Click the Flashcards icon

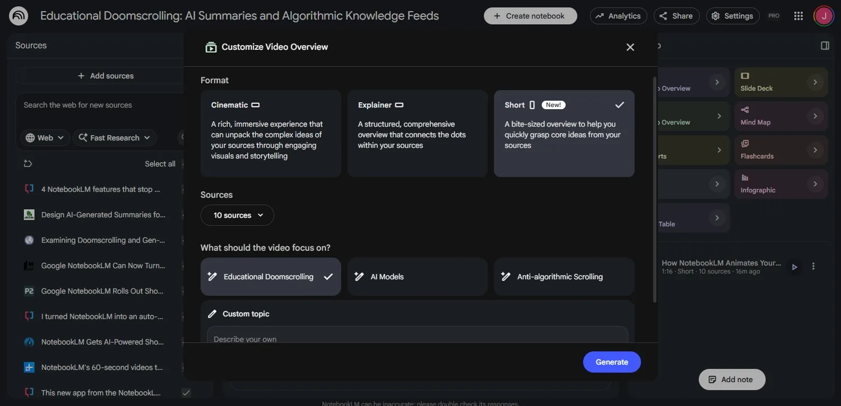[x=745, y=144]
